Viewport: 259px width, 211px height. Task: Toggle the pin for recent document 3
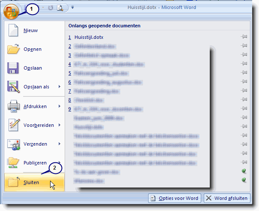(x=244, y=54)
